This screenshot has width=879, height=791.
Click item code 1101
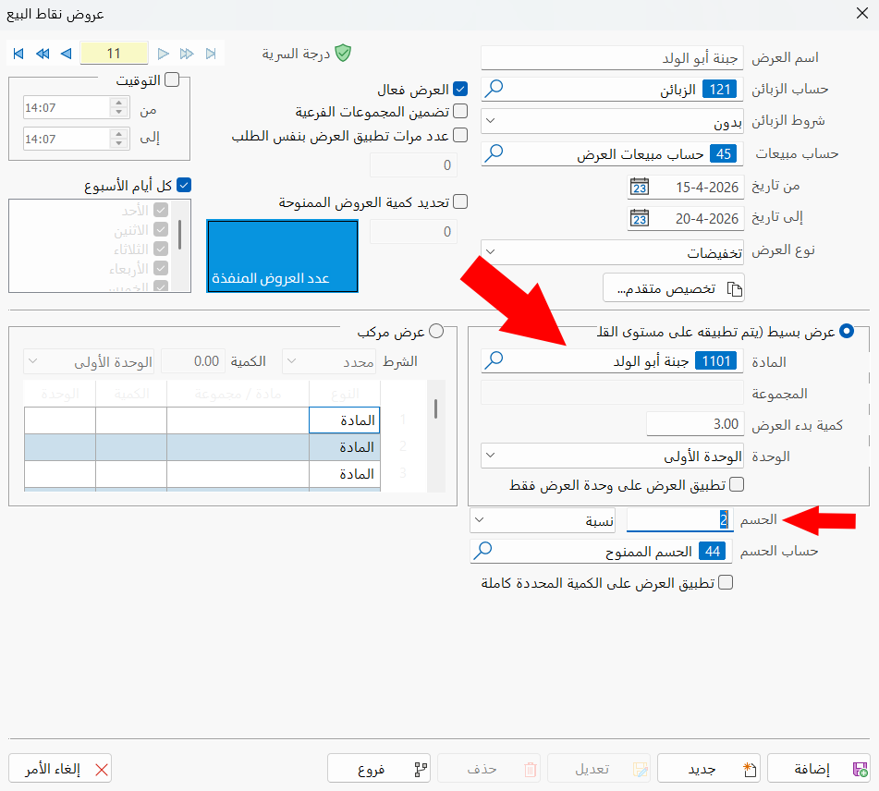pos(716,360)
